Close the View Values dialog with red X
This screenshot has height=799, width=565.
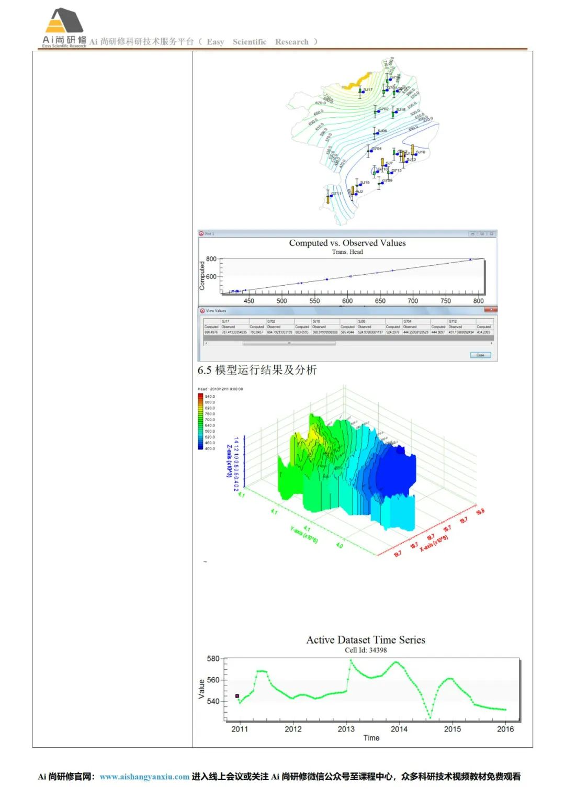(x=491, y=309)
